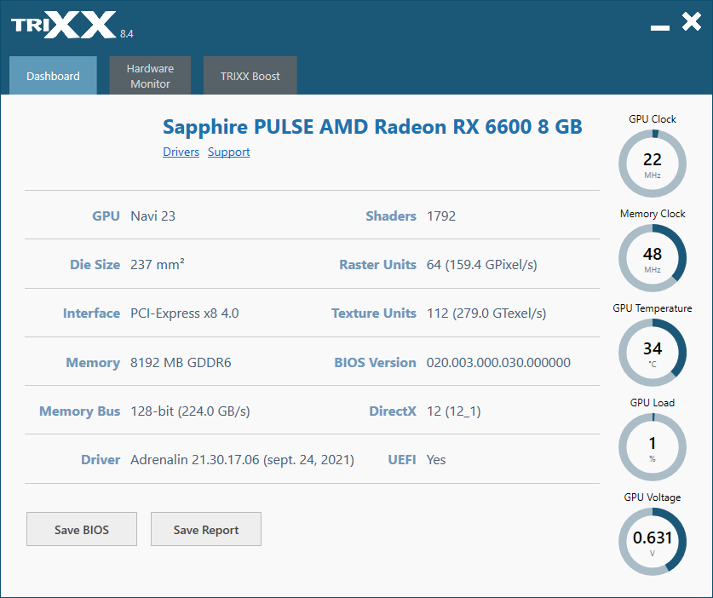The height and width of the screenshot is (598, 713).
Task: Click the 64 (159.4 GPixel/s) value
Action: pyautogui.click(x=482, y=265)
